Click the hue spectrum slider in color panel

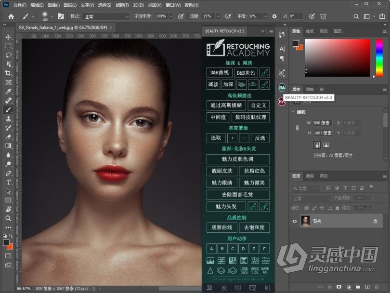pyautogui.click(x=379, y=58)
